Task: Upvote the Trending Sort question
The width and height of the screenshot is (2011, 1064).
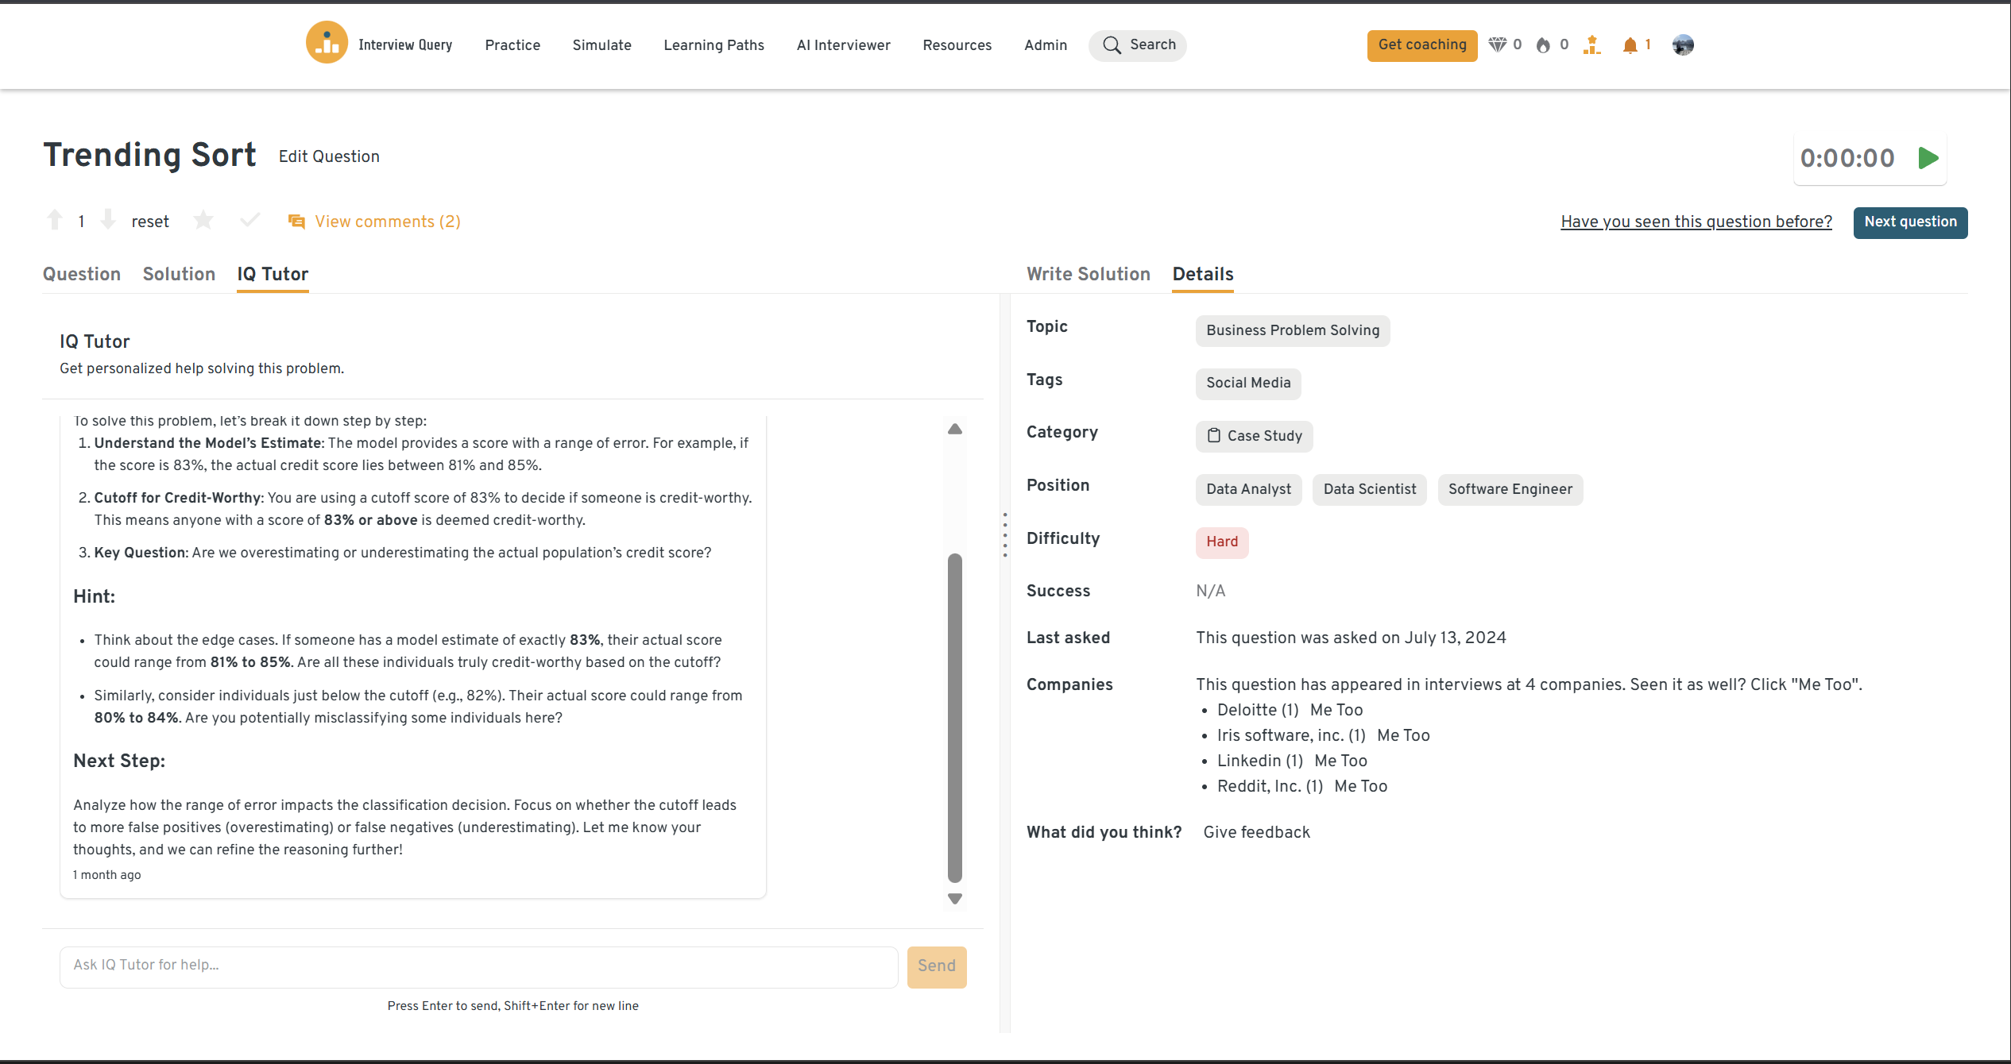Action: coord(55,220)
